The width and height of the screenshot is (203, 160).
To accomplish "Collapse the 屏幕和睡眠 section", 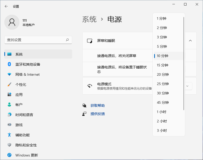I will coord(190,40).
